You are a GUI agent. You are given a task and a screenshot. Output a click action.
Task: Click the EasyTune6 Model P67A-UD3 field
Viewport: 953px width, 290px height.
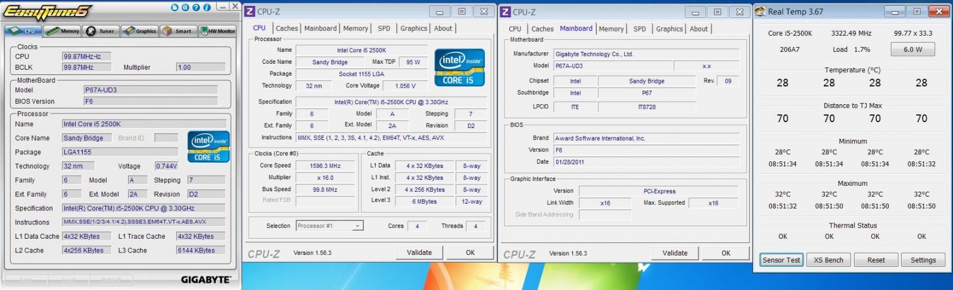click(x=151, y=90)
